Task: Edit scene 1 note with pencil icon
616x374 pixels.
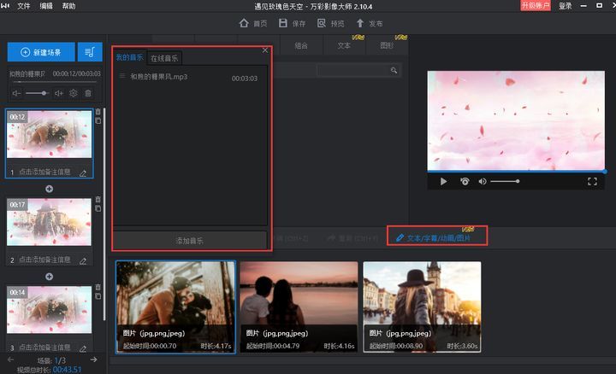Action: [83, 172]
